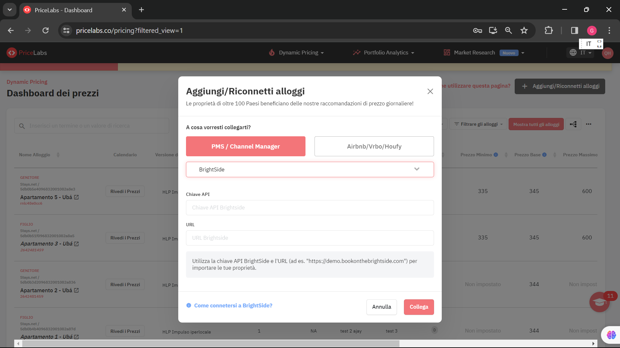Click the info icon beside BrightSide help link
Screen dimensions: 620x348
[189, 305]
